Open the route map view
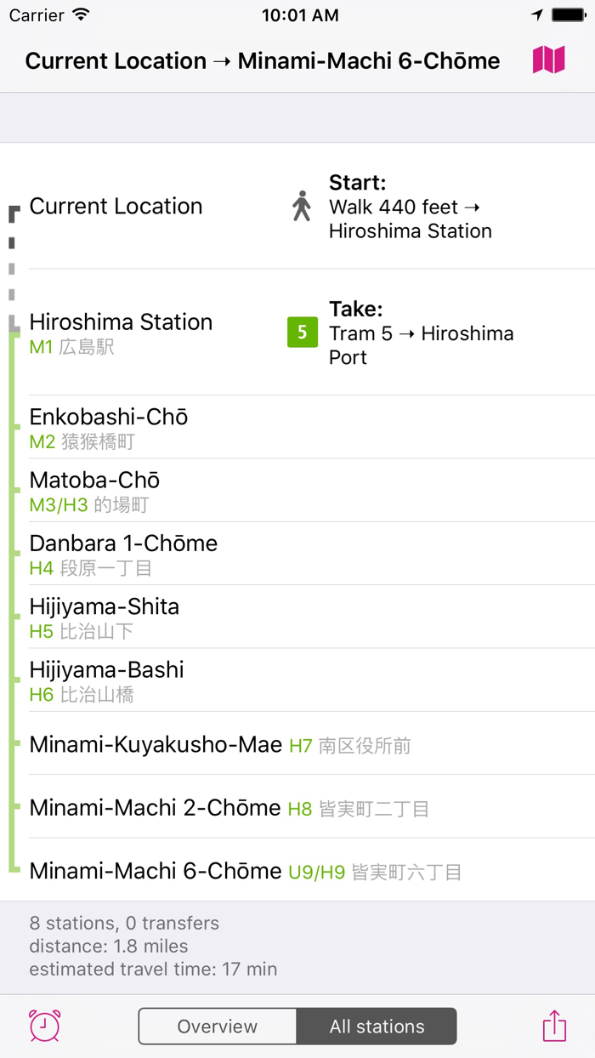Viewport: 595px width, 1058px height. tap(549, 60)
